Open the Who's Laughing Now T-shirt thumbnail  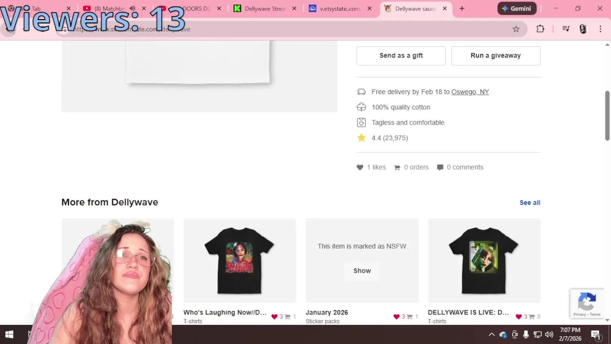tap(240, 260)
